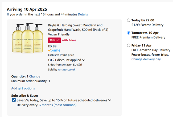Click the With Prime label
The image size is (173, 117).
click(x=69, y=40)
